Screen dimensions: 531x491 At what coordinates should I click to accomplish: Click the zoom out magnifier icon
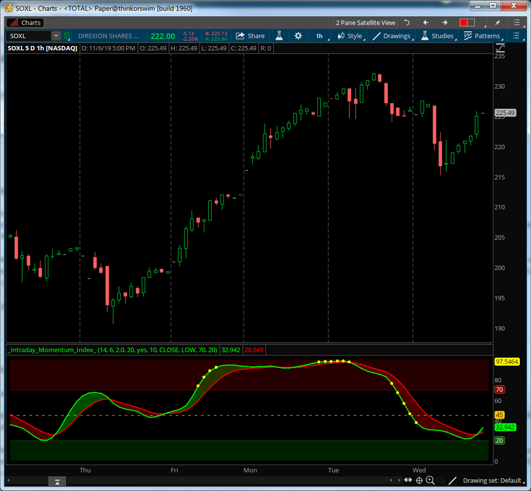441,480
